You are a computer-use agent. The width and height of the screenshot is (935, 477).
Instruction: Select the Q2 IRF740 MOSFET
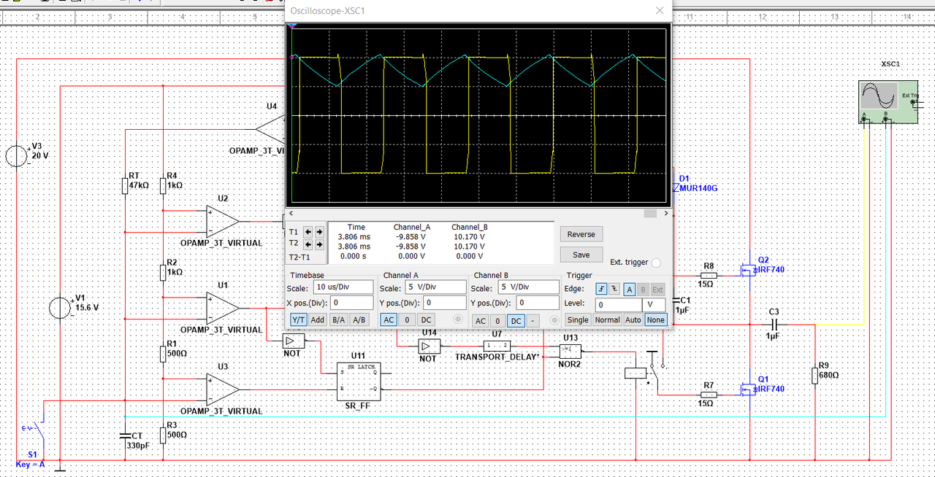coord(747,271)
